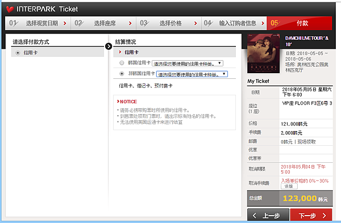This screenshot has height=223, width=341.
Task: Select the 信用卡 payment method radio button
Action: click(x=18, y=53)
